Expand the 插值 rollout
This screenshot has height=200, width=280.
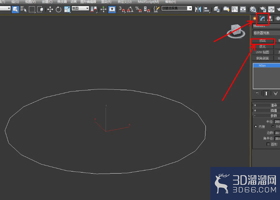266,111
